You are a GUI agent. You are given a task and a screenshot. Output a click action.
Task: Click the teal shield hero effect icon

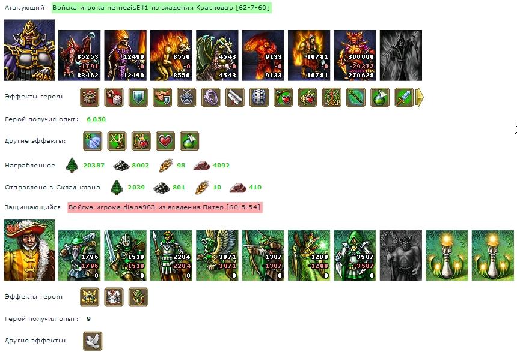138,97
